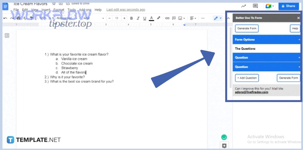
Task: Click the 'Vanilla ice cream' option text
Action: [x=74, y=59]
